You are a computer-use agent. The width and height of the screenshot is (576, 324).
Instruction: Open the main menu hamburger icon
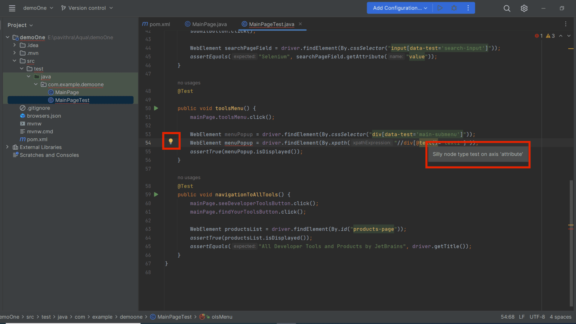pyautogui.click(x=12, y=8)
